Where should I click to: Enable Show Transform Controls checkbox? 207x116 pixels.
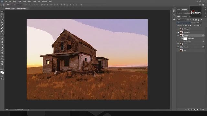(25, 5)
